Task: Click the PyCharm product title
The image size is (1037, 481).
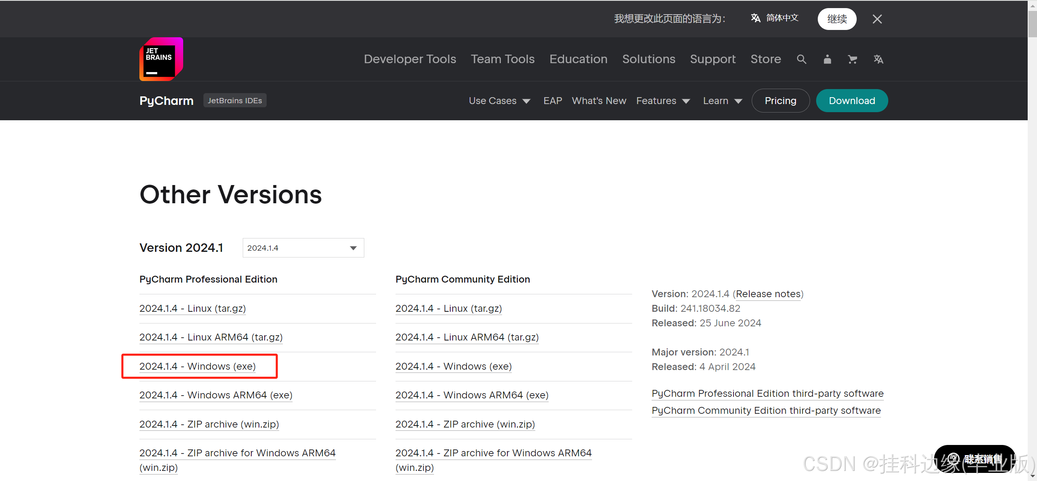Action: pos(167,100)
